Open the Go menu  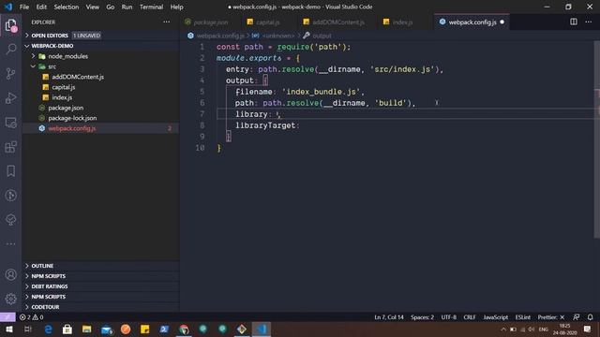tap(111, 7)
